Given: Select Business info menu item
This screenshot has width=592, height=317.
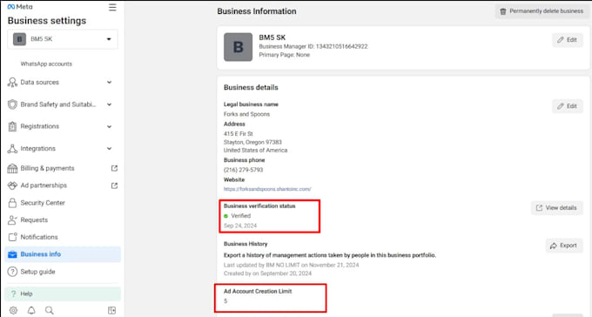Looking at the screenshot, I should point(63,254).
